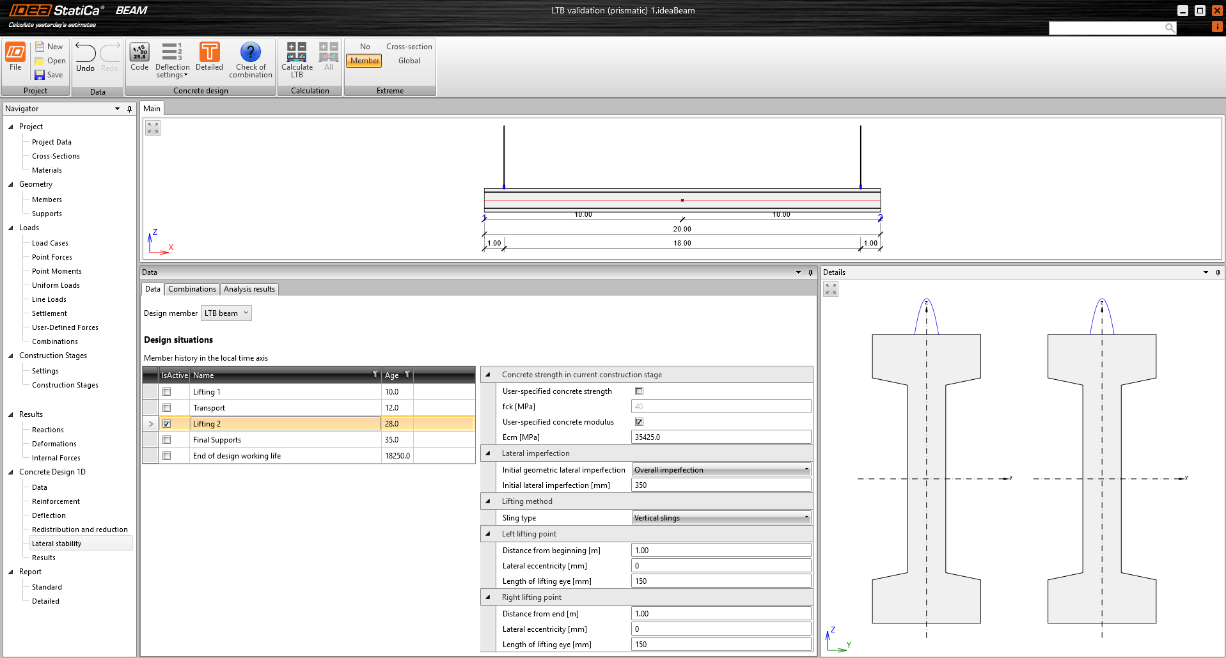Image resolution: width=1226 pixels, height=658 pixels.
Task: Click the Save project icon
Action: (40, 75)
